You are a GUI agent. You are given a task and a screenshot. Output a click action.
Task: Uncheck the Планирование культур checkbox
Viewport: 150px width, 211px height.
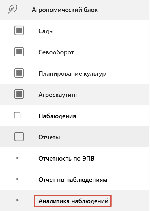click(19, 73)
